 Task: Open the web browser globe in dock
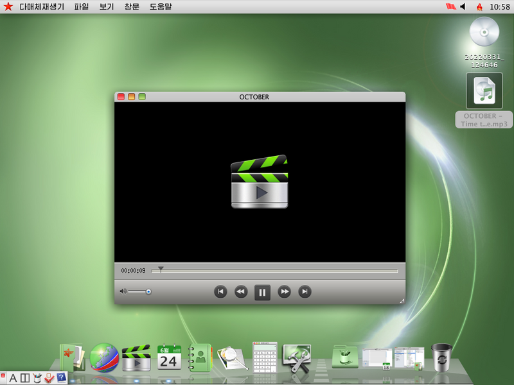(x=103, y=357)
